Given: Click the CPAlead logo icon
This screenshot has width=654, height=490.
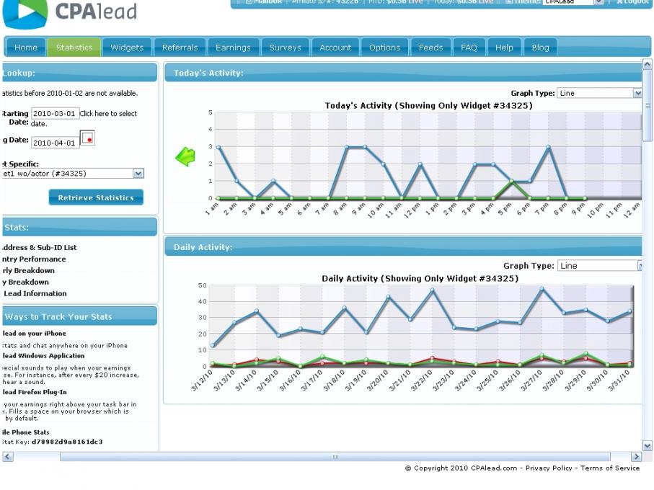Looking at the screenshot, I should (x=25, y=14).
